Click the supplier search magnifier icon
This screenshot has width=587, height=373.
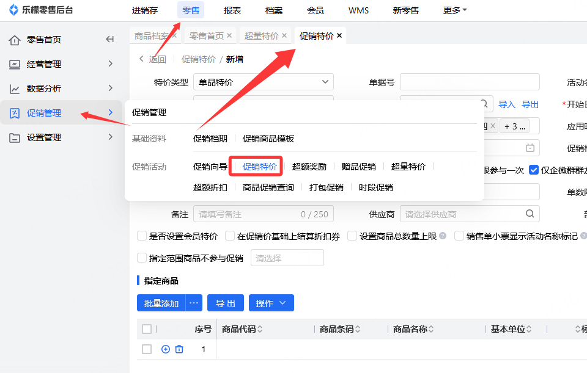click(530, 214)
